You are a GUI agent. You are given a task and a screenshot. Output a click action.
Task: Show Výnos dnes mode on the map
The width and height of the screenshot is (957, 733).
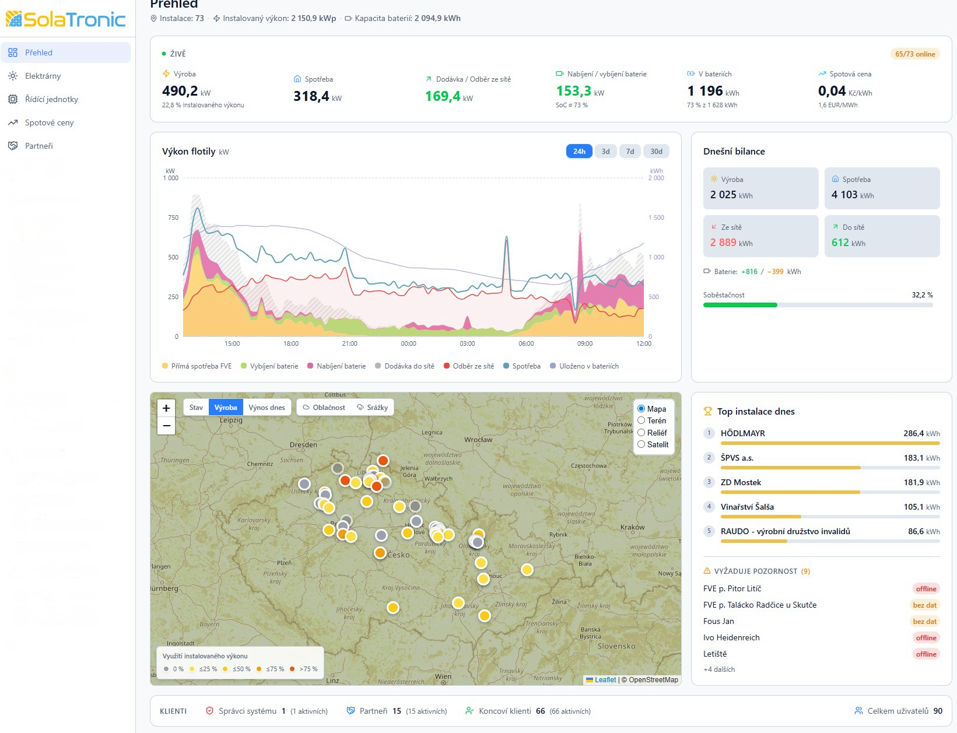point(267,408)
